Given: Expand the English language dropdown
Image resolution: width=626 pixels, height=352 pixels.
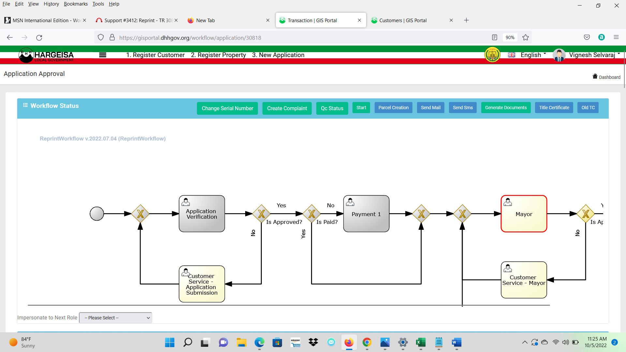Looking at the screenshot, I should [x=533, y=55].
